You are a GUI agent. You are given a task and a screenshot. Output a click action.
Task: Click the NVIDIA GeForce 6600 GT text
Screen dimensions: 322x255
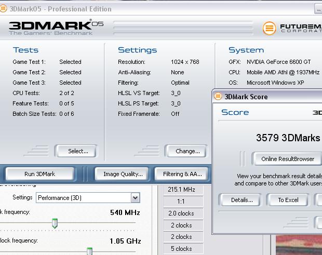click(x=279, y=62)
